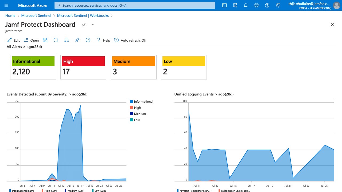Pin the Jamf Protect Dashboard title
The image size is (342, 192).
(84, 25)
